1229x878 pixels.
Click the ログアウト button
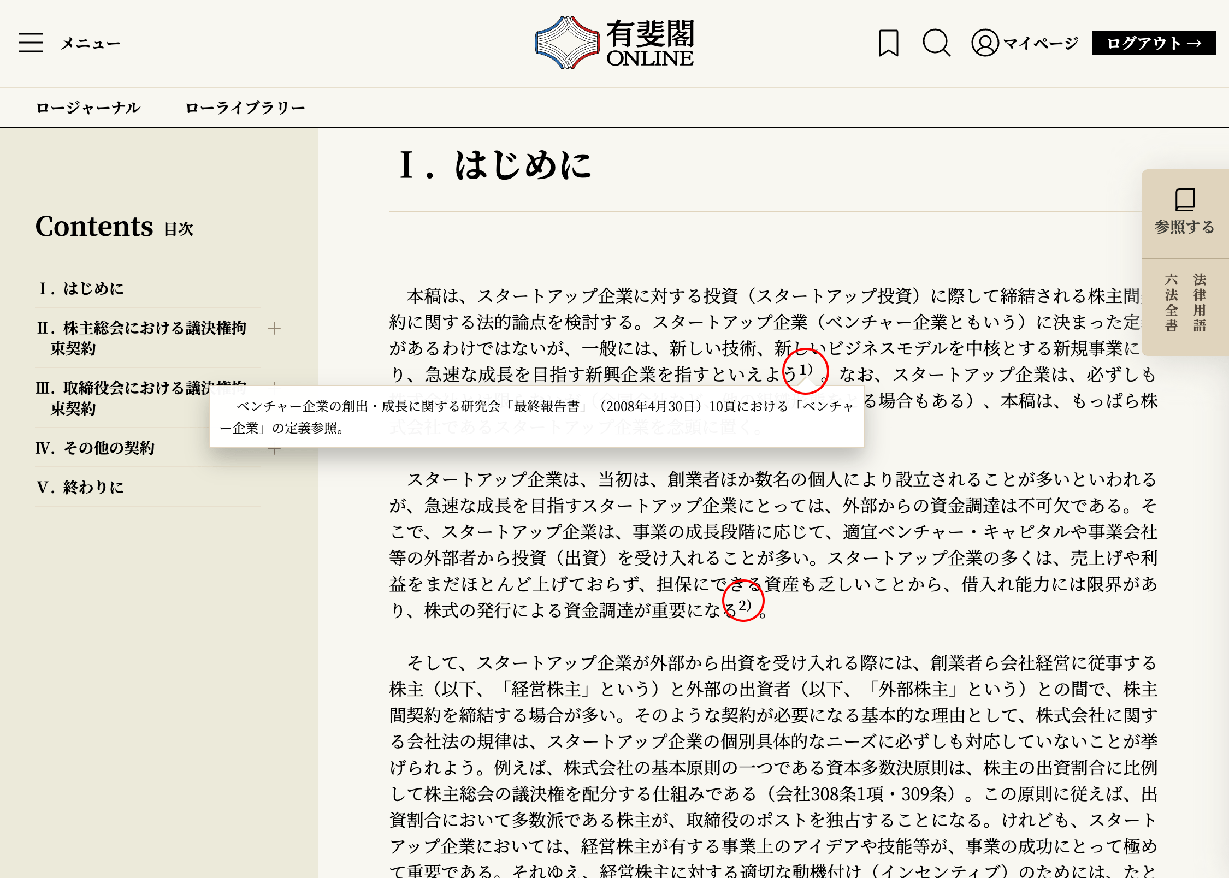click(x=1153, y=43)
